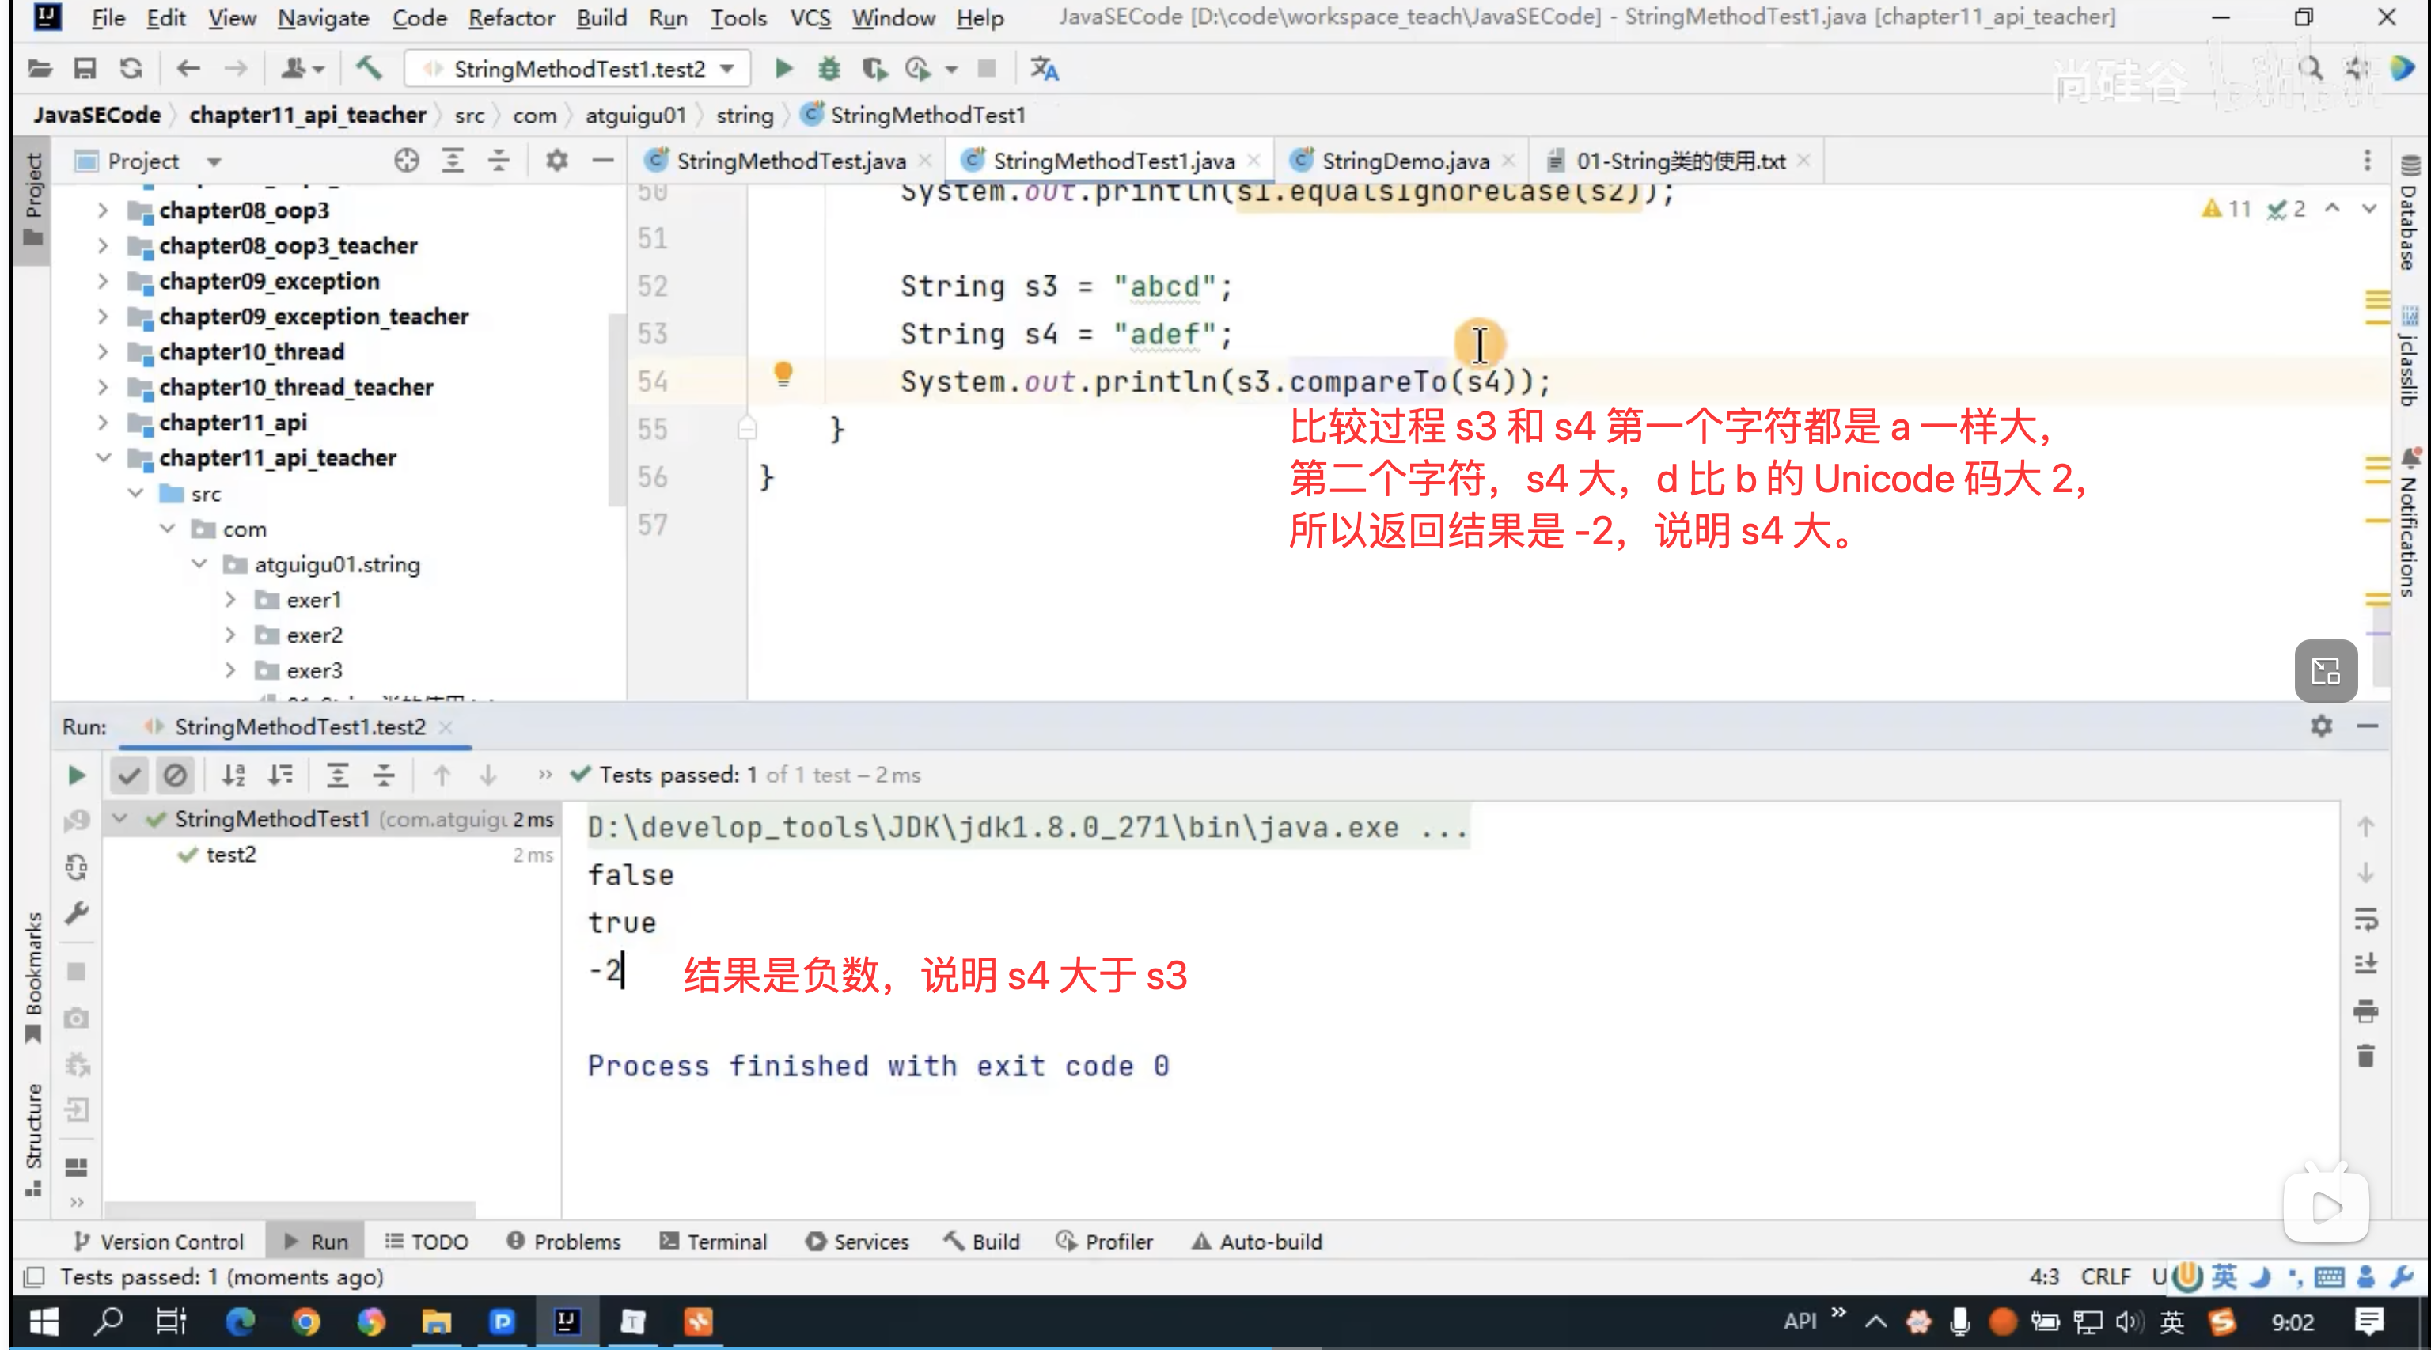2431x1350 pixels.
Task: Toggle Show Ignored tests button
Action: pos(176,775)
